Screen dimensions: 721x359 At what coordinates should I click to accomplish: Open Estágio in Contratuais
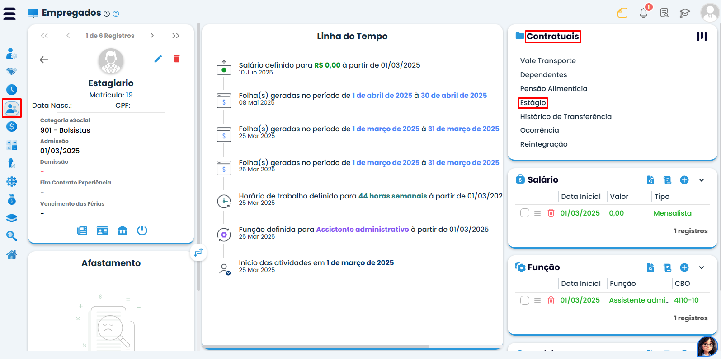coord(533,103)
